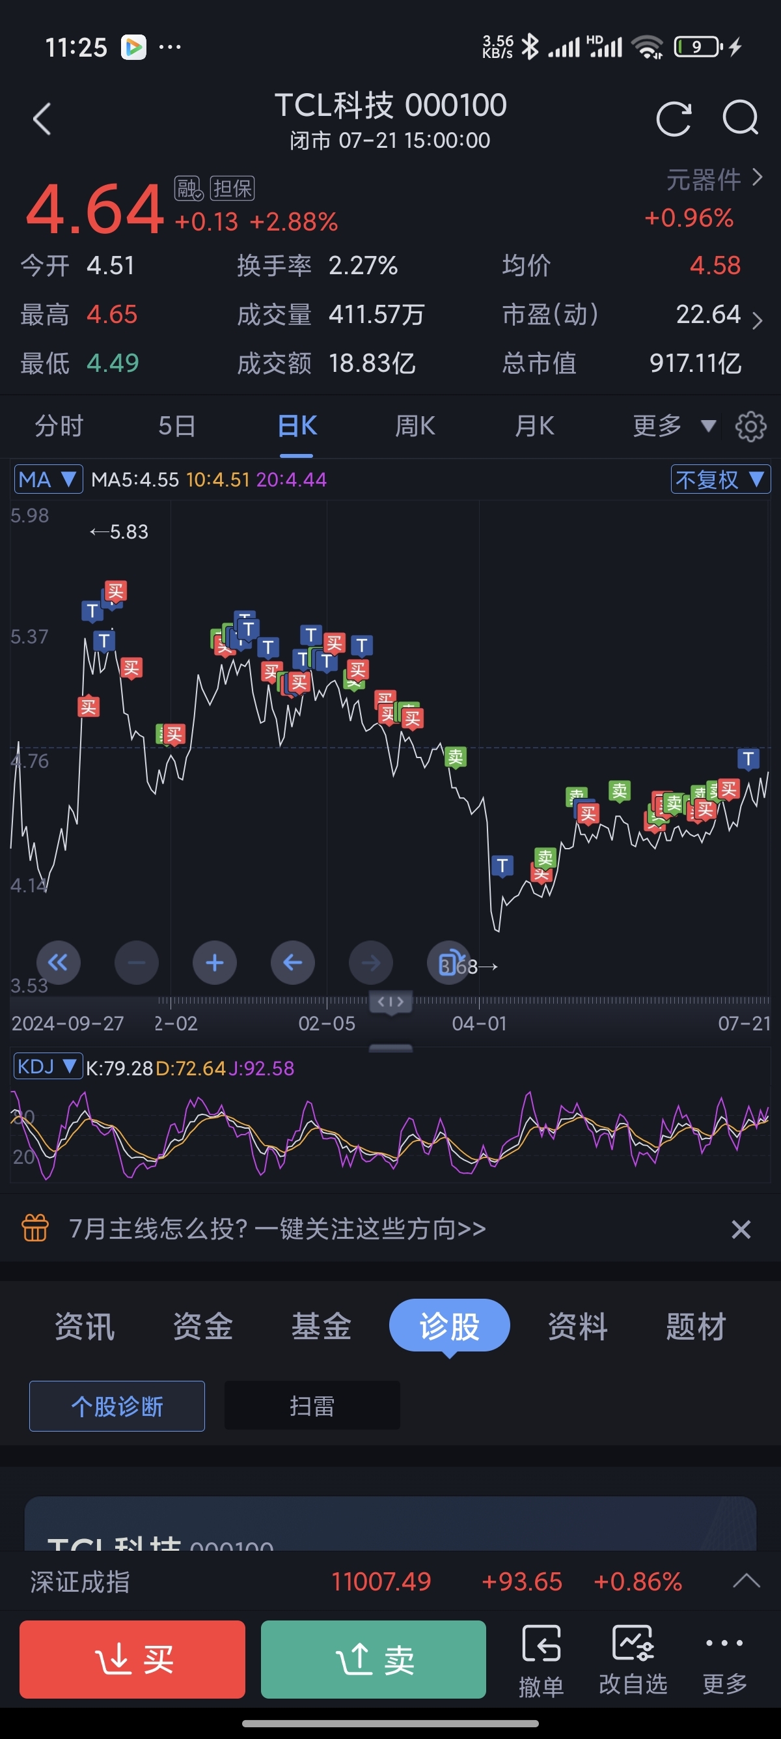Tap the sub-chart resize handle bar
Screen dimensions: 781x1739
[x=390, y=1048]
